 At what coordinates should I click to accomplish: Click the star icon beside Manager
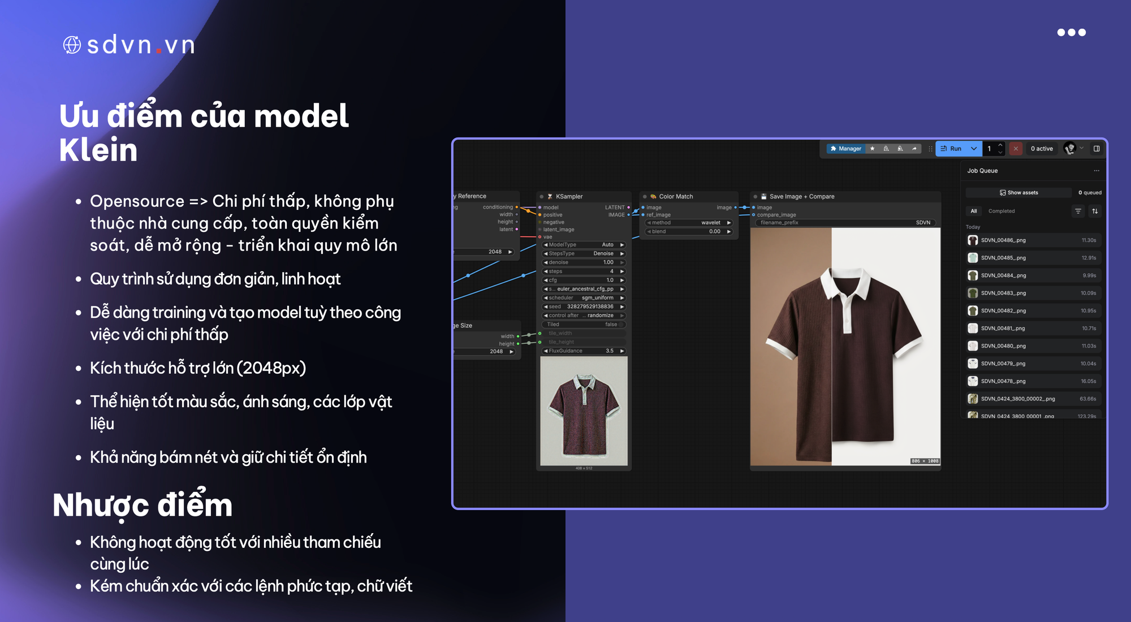[872, 149]
